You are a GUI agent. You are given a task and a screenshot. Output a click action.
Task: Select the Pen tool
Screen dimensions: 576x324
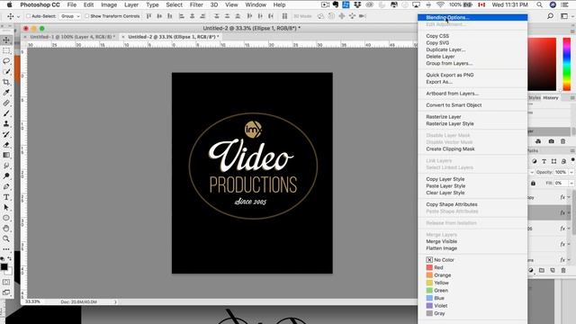point(6,186)
